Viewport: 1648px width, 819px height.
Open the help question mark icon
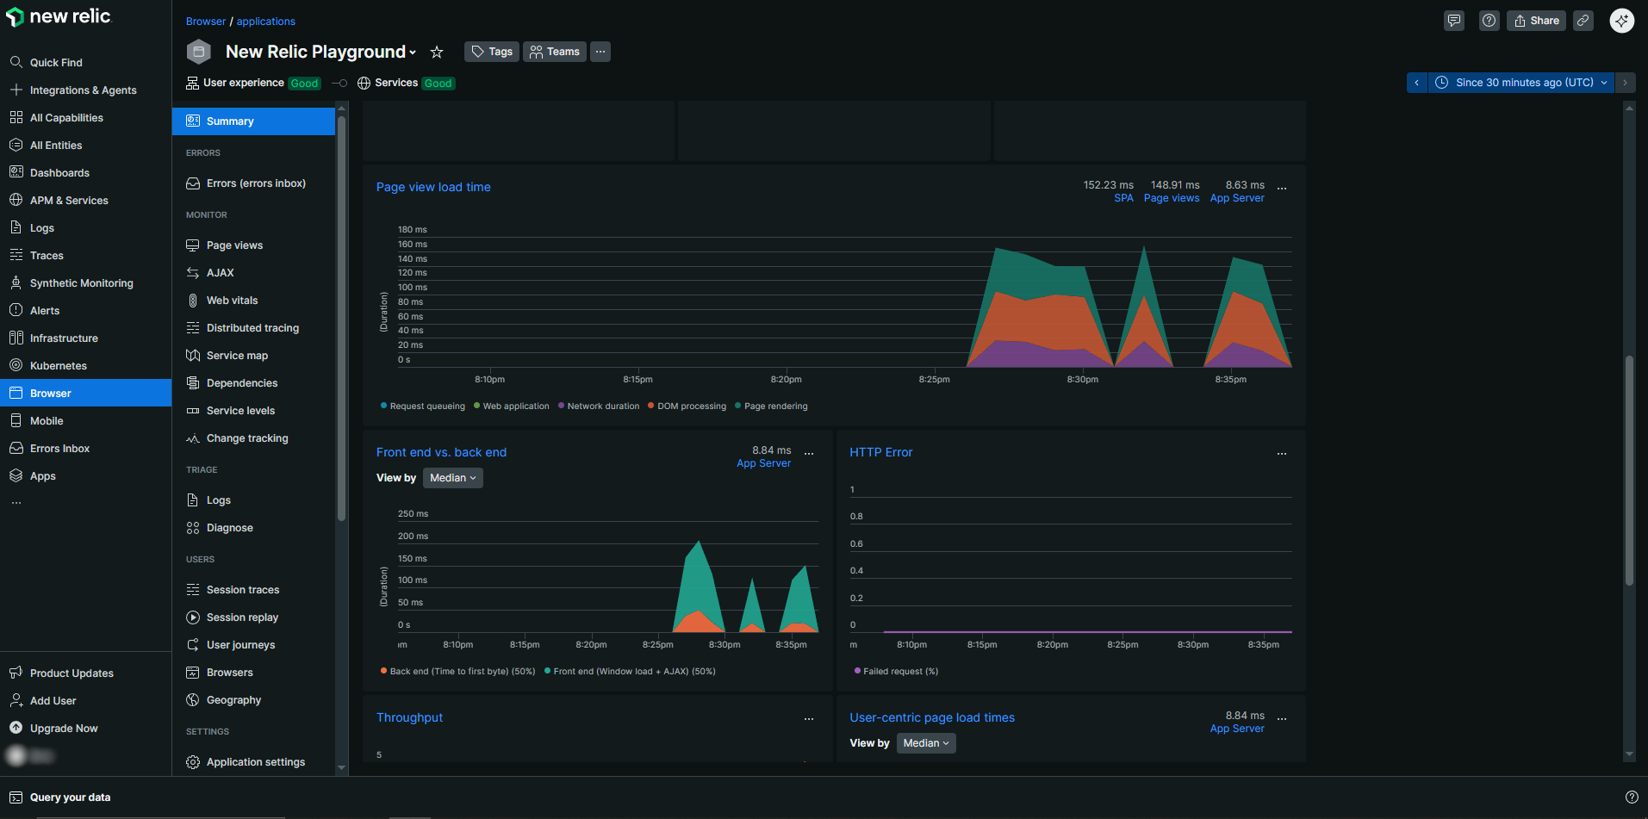point(1489,21)
